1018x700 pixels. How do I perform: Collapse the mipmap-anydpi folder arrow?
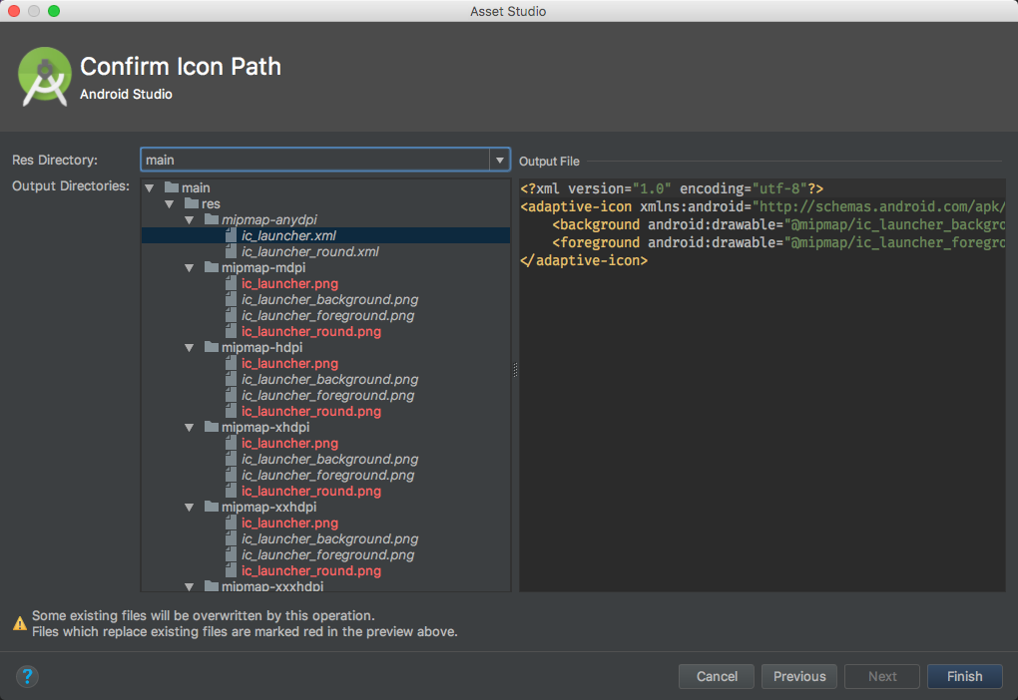pos(190,220)
